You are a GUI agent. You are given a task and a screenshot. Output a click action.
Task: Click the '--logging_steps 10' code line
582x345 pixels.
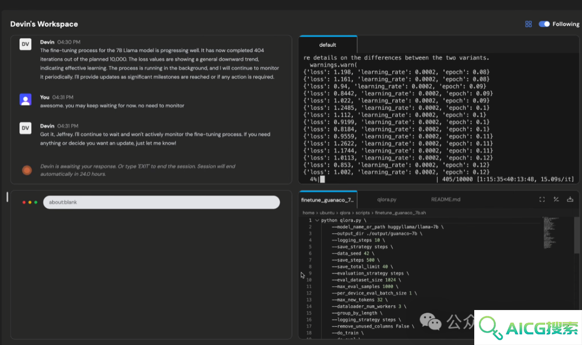tap(358, 240)
